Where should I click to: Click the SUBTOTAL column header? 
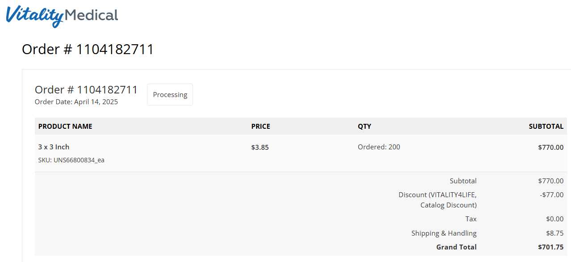coord(546,127)
